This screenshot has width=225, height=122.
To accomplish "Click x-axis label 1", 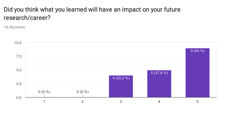I will [x=44, y=102].
